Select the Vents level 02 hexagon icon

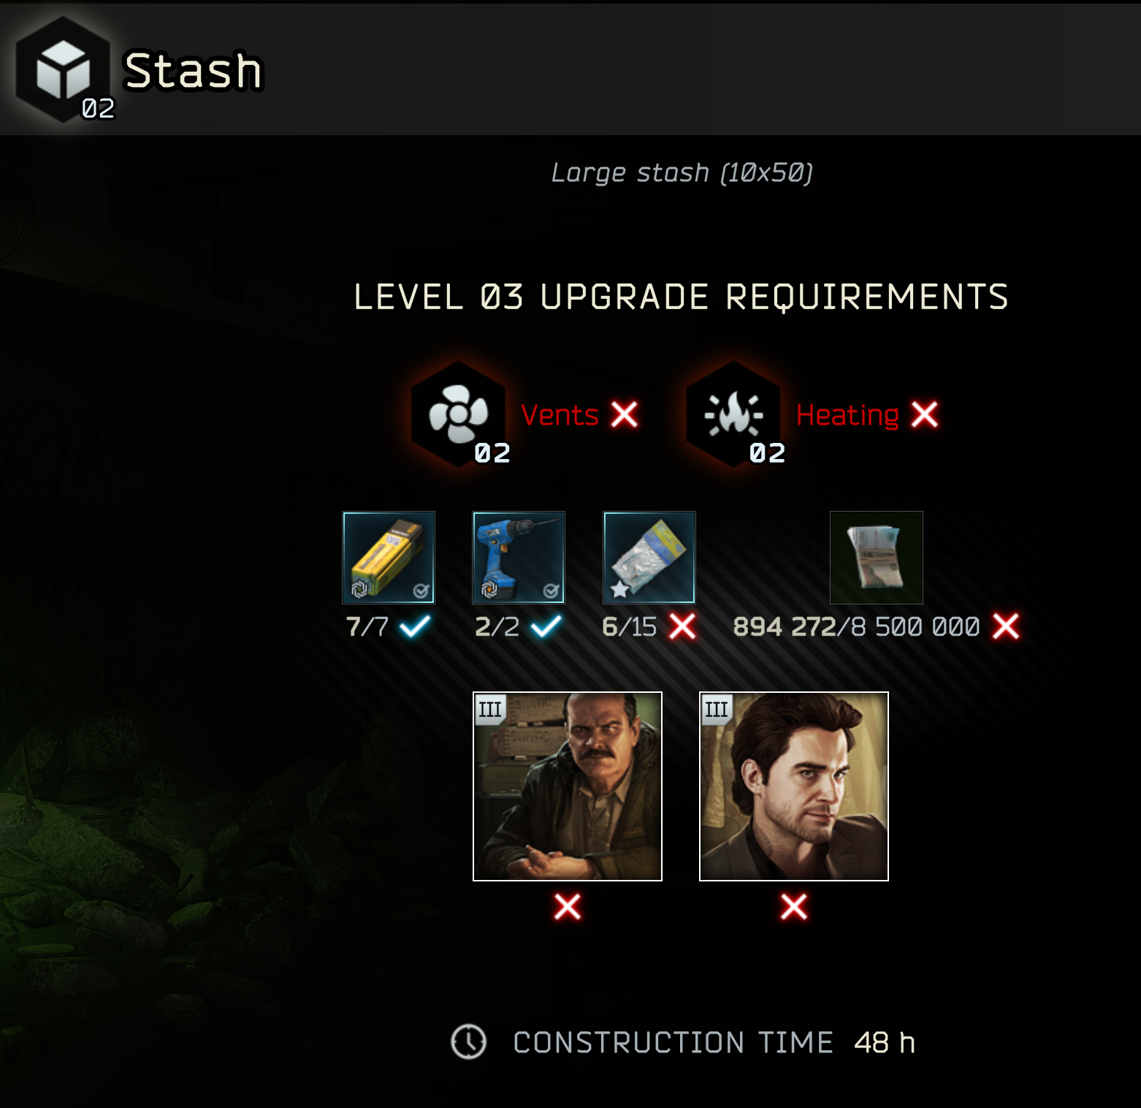458,414
